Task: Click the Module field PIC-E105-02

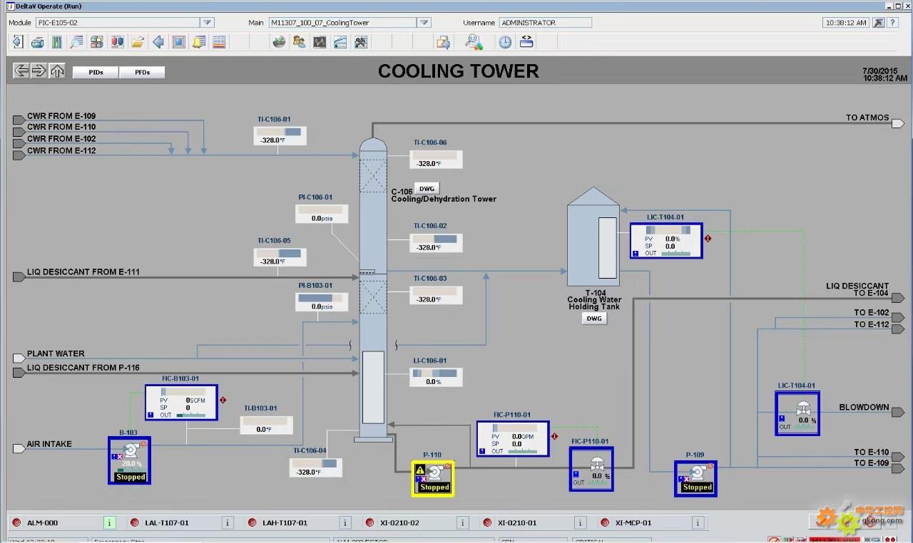Action: [118, 23]
